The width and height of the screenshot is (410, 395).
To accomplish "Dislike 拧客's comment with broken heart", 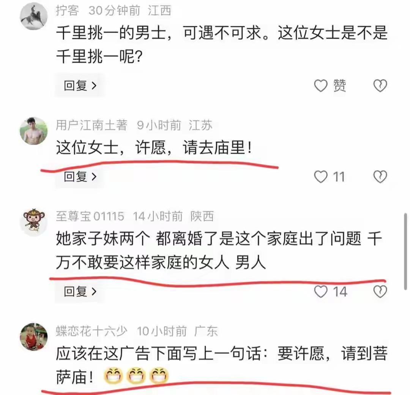I will tap(380, 86).
